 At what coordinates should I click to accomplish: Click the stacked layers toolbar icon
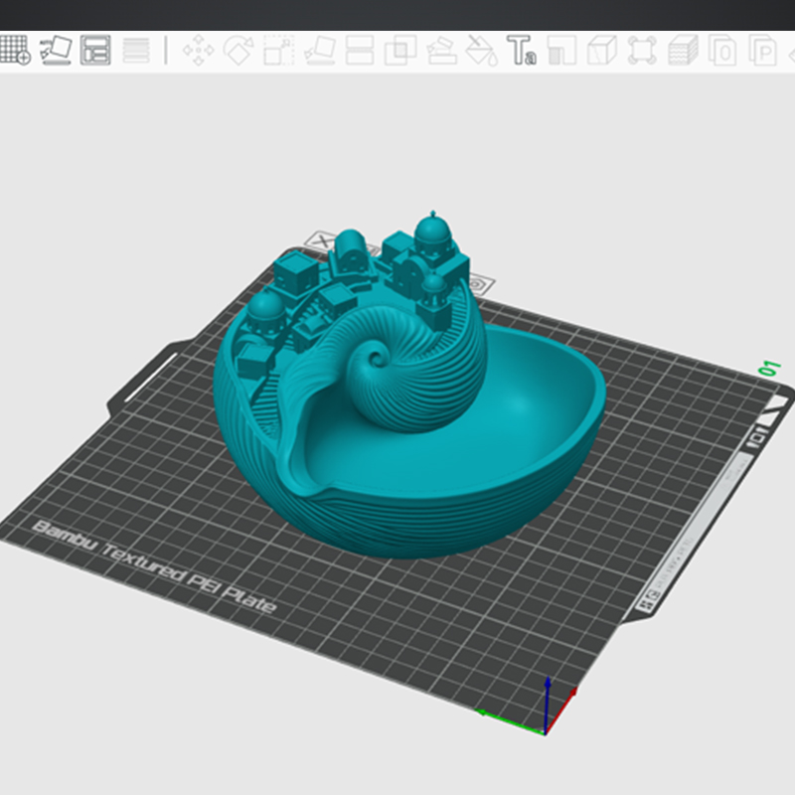pyautogui.click(x=683, y=50)
